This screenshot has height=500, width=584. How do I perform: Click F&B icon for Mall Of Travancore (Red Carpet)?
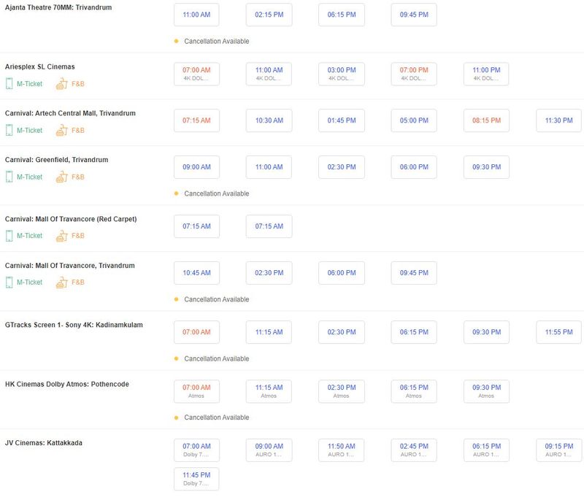(x=60, y=236)
